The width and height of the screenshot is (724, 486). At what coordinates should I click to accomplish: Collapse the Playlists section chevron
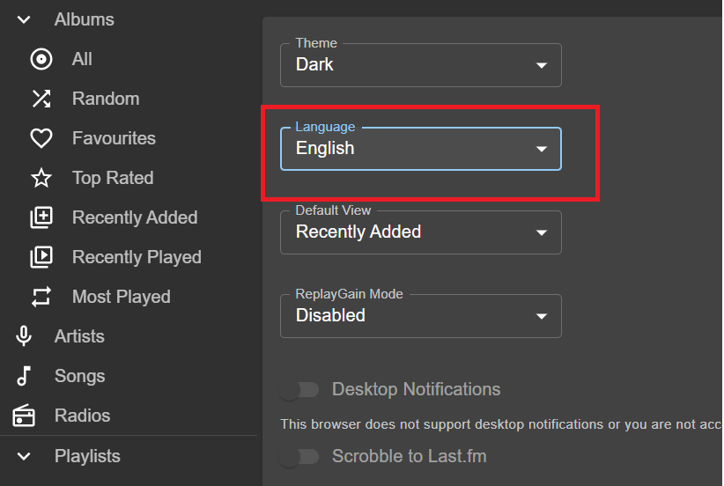click(x=24, y=456)
